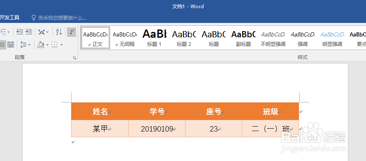Click the 班级 header cell
The height and width of the screenshot is (161, 366).
(270, 111)
